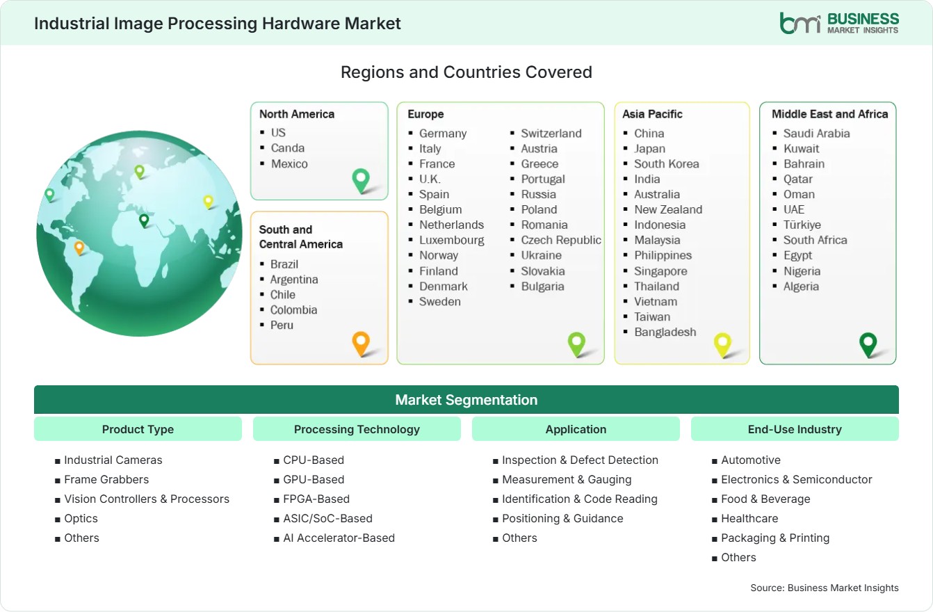This screenshot has width=933, height=612.
Task: Click the lime pin in the Europe card
Action: 576,344
